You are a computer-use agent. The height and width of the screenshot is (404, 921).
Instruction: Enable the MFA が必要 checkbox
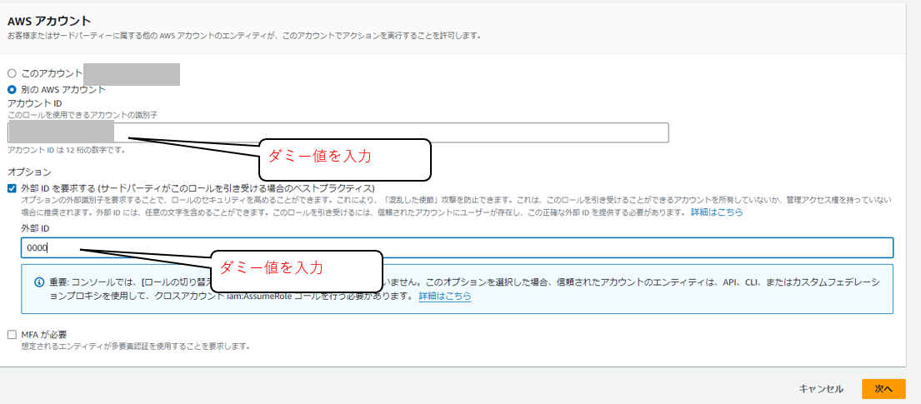(x=13, y=334)
